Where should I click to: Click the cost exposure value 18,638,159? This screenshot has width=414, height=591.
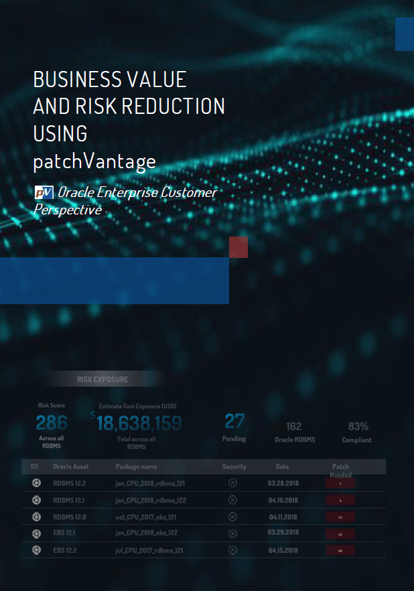(x=139, y=423)
